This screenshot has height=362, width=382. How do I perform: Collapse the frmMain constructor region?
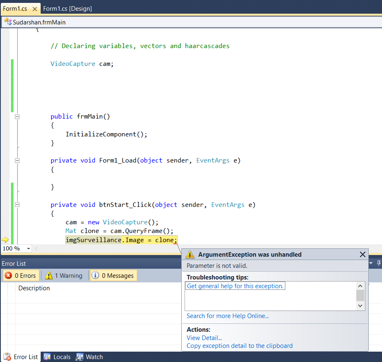[x=17, y=117]
